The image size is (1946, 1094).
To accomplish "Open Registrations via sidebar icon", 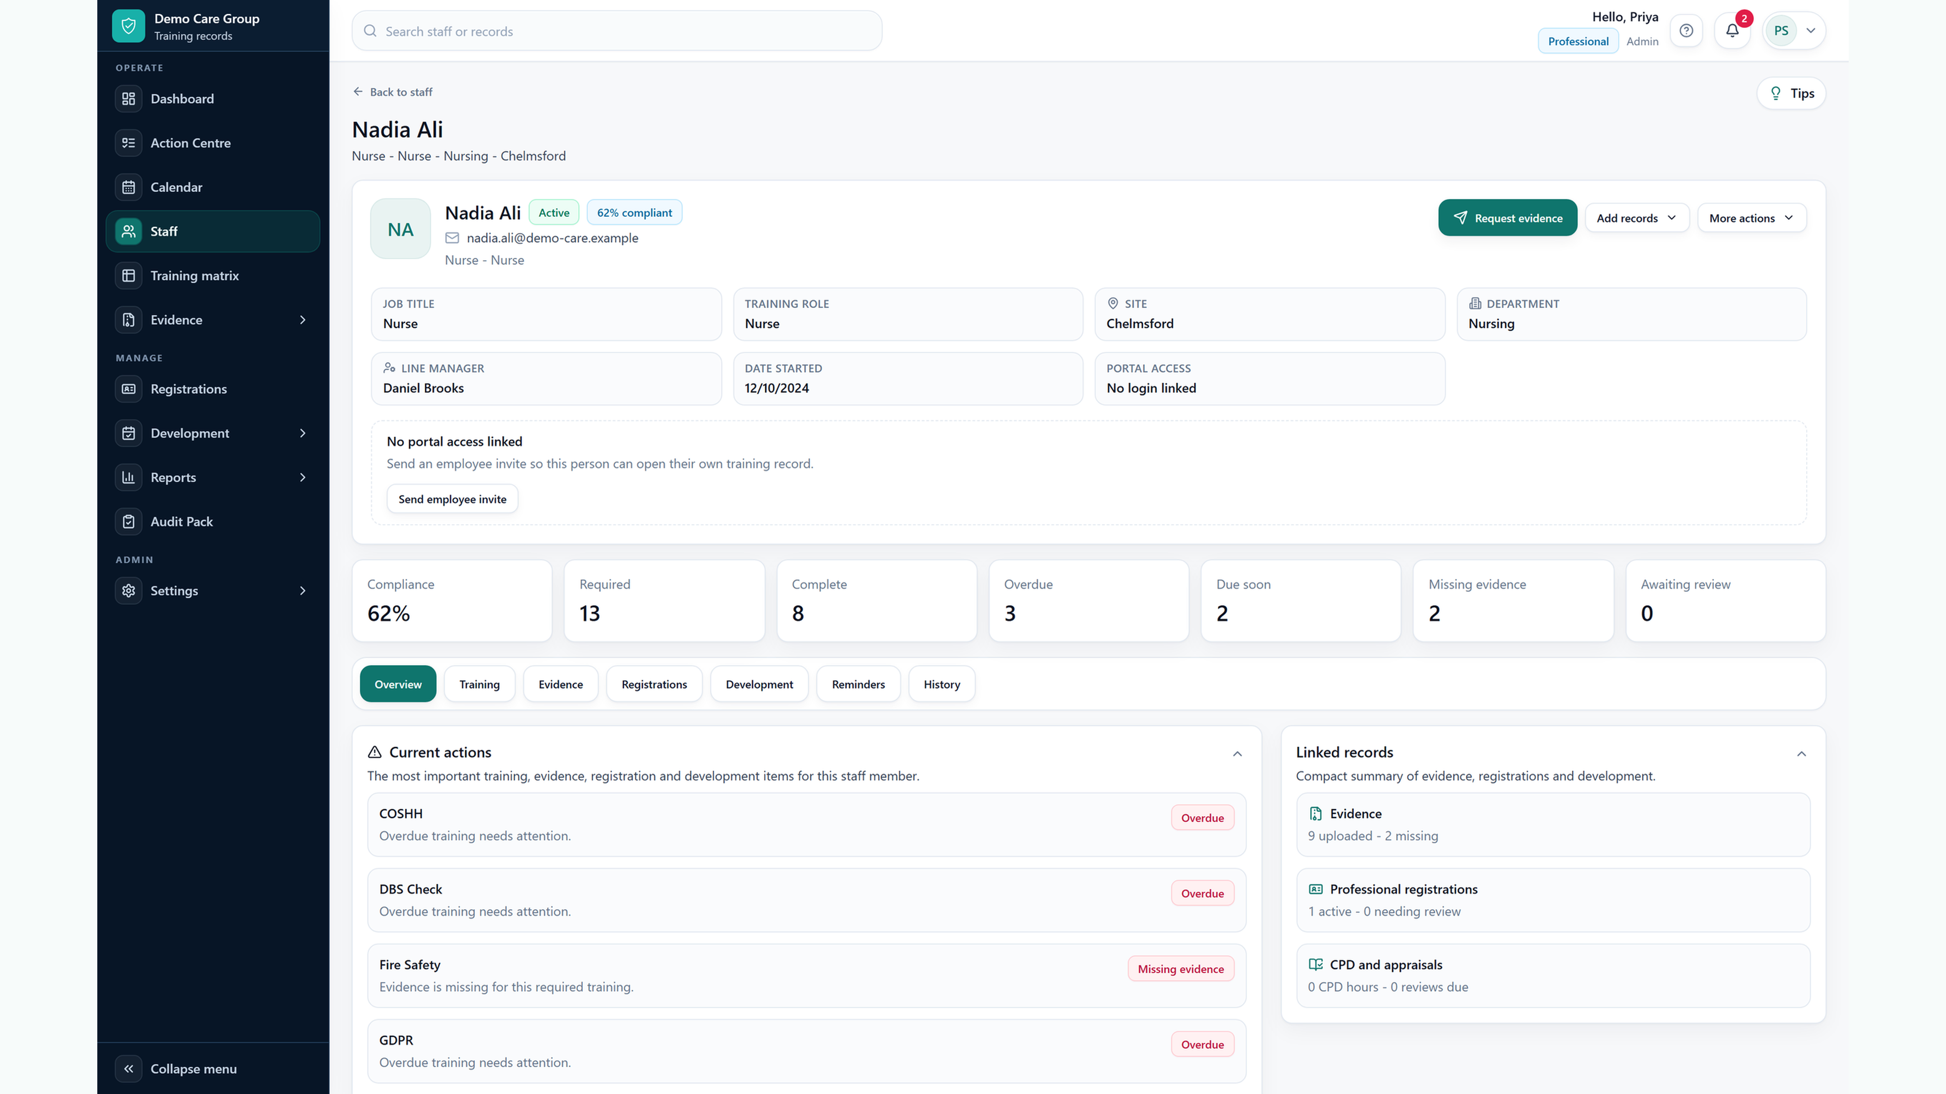I will click(128, 389).
